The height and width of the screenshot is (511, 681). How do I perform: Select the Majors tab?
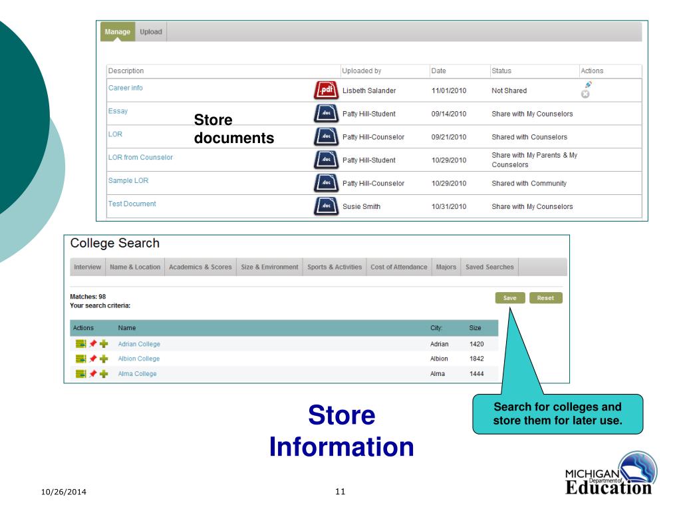(x=446, y=267)
